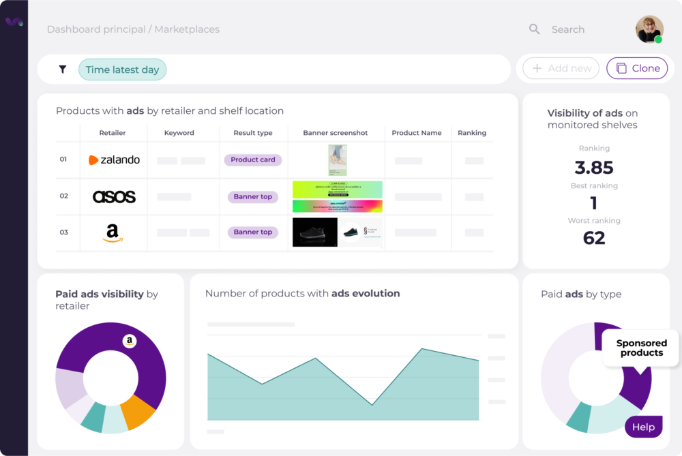Click the orange segment in retailer donut
The image size is (682, 456).
point(139,412)
